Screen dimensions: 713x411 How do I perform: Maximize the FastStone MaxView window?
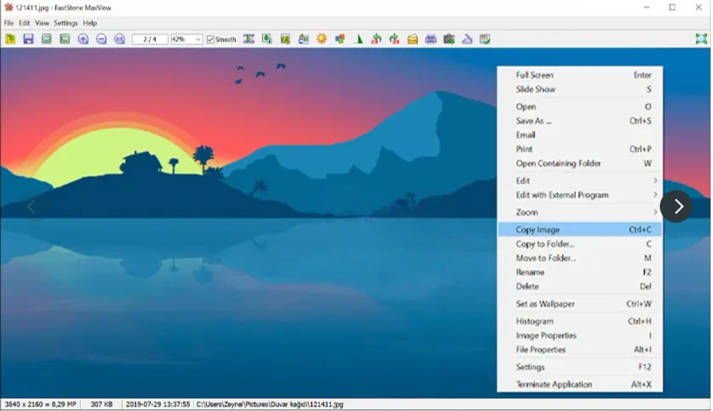[x=672, y=7]
